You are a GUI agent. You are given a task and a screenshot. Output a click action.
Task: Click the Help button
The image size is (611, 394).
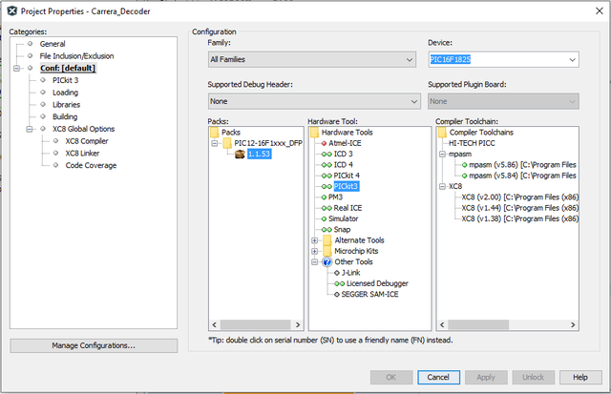point(580,377)
